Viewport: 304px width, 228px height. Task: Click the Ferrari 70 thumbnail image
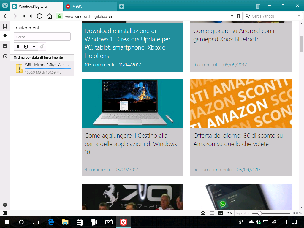pyautogui.click(x=132, y=197)
